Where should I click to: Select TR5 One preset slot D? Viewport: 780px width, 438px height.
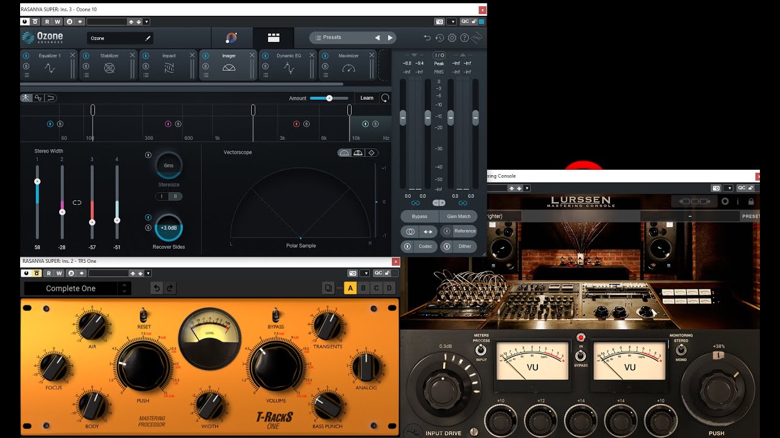pyautogui.click(x=390, y=288)
